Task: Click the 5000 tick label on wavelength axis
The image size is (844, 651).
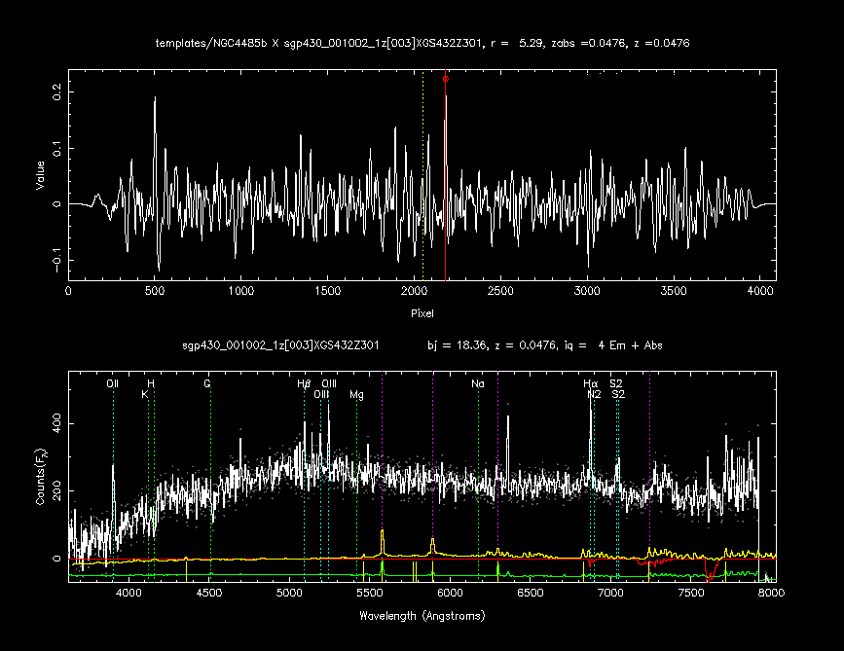Action: tap(289, 592)
